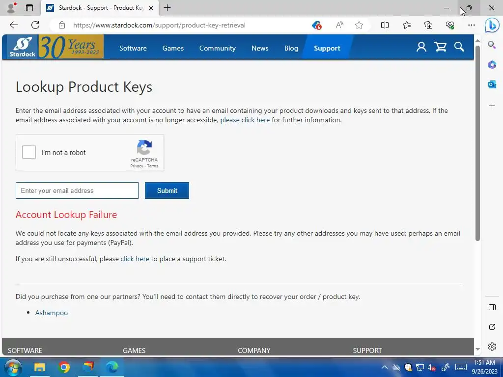
Task: Open the Community menu
Action: [x=218, y=48]
